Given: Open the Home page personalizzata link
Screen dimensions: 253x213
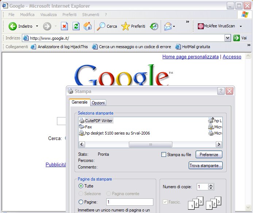Looking at the screenshot, I should click(x=190, y=57).
